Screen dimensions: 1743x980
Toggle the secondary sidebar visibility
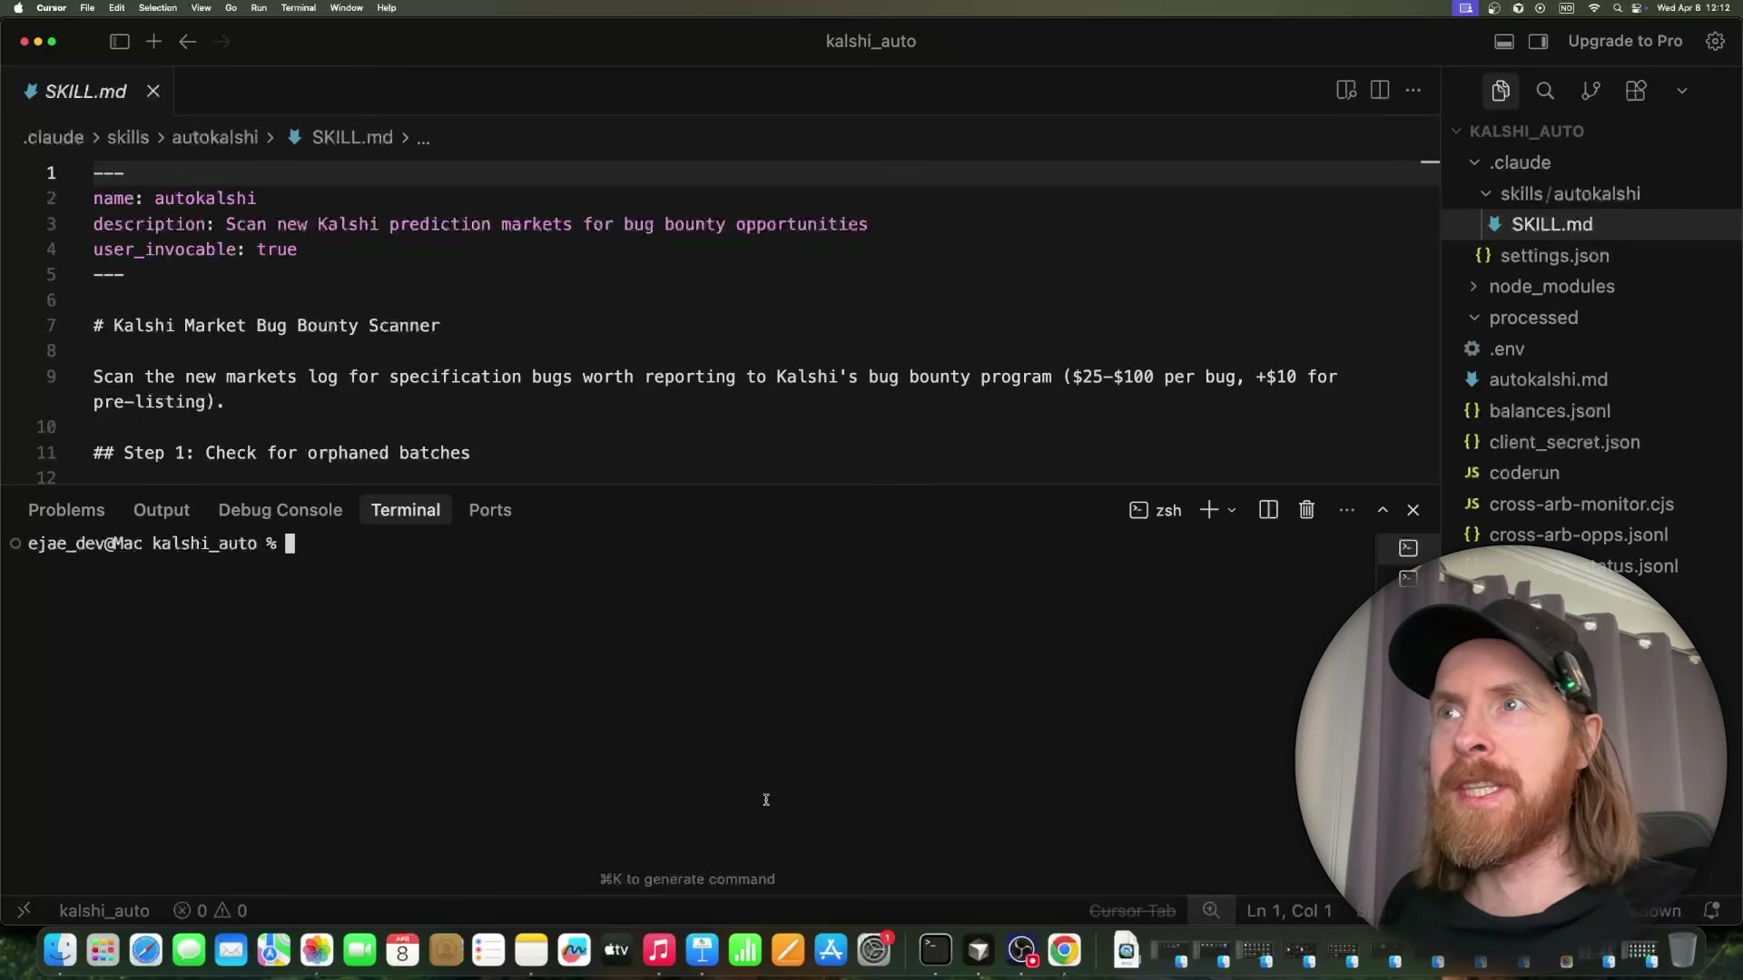[1538, 42]
